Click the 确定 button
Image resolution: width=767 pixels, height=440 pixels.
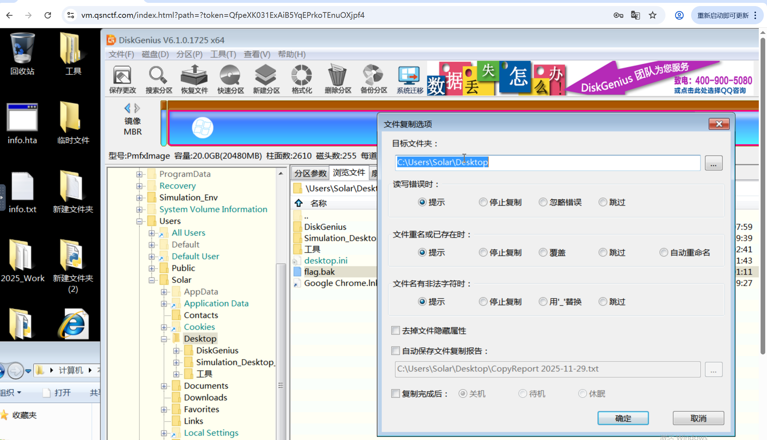coord(623,418)
